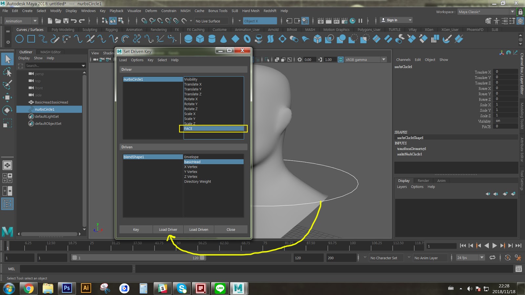Start an IPR render from the status line
This screenshot has width=525, height=295.
click(336, 21)
